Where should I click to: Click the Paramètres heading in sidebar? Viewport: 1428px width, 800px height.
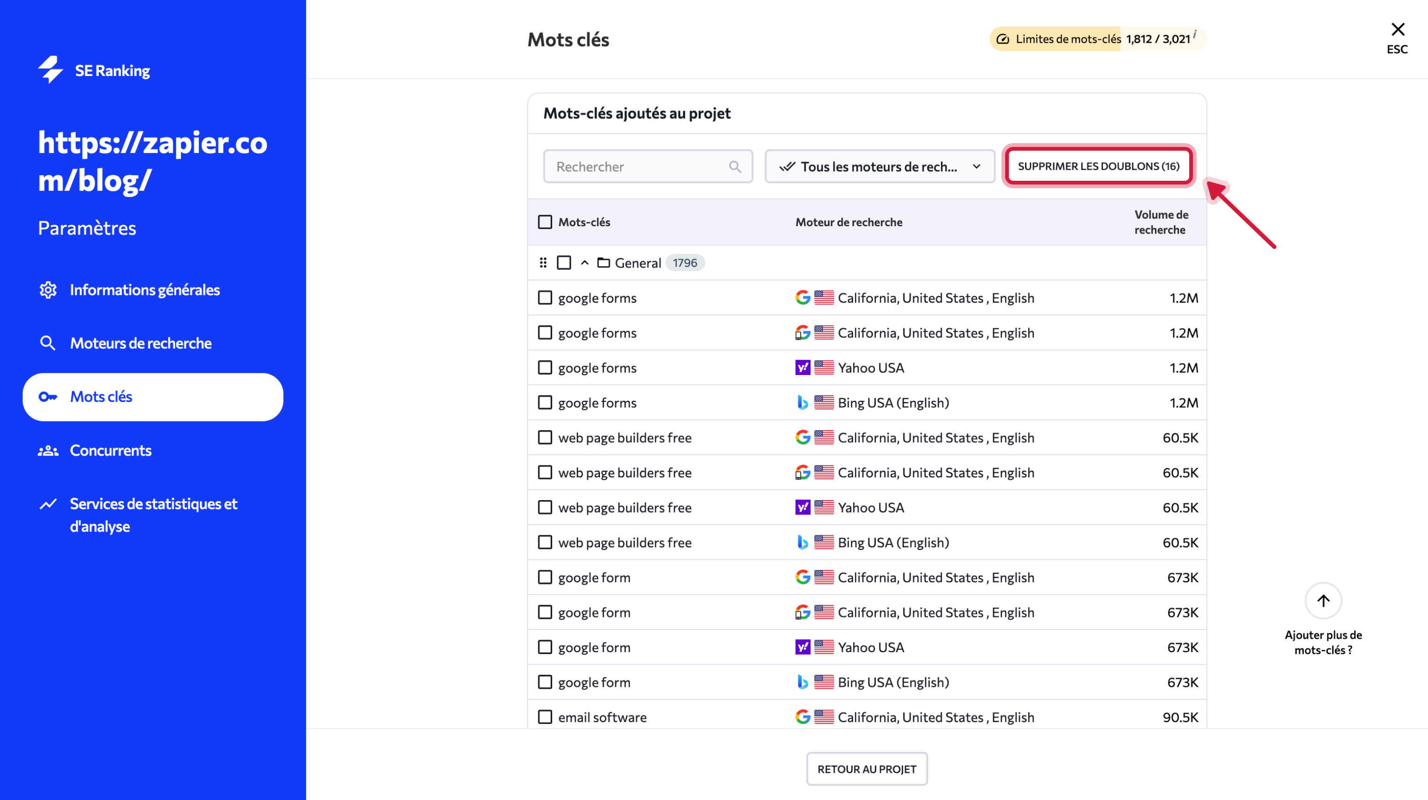coord(87,228)
